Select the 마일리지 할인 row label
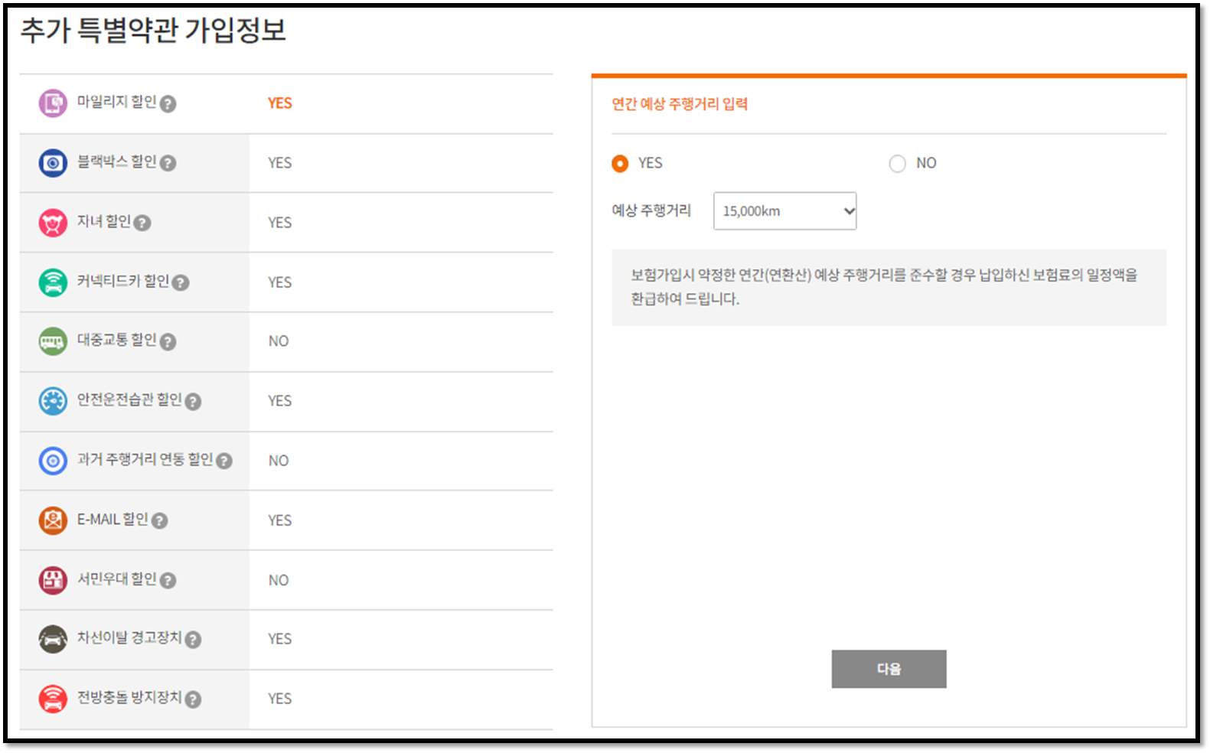The height and width of the screenshot is (753, 1210). pos(116,102)
